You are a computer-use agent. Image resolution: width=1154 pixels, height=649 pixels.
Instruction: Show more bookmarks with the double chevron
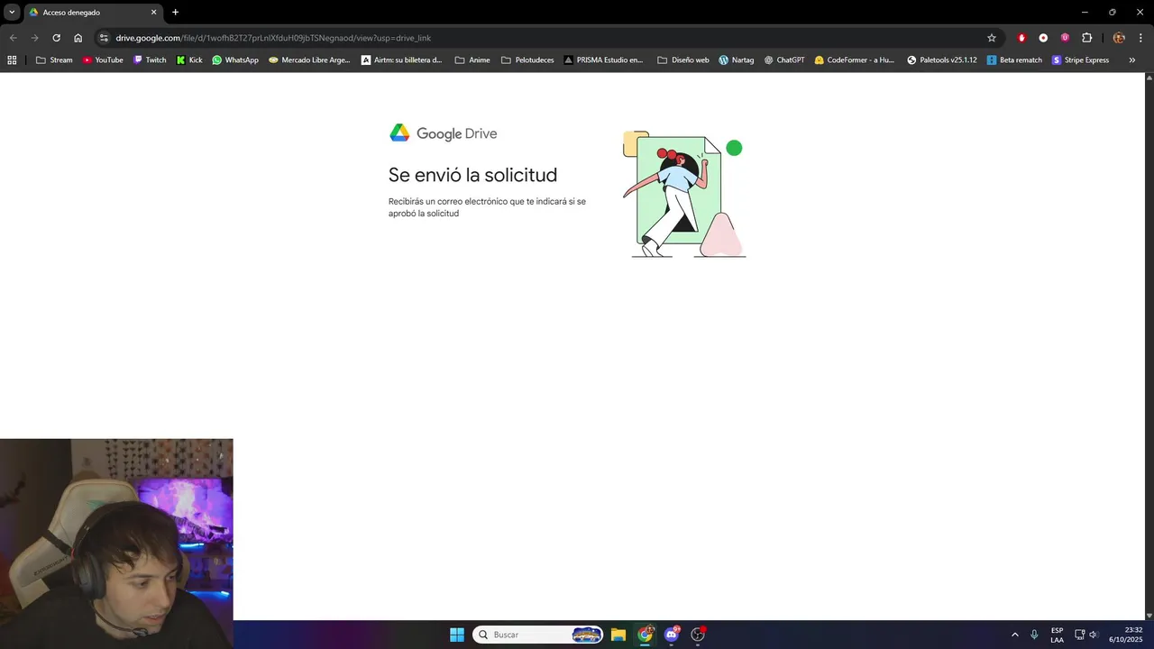click(1132, 59)
